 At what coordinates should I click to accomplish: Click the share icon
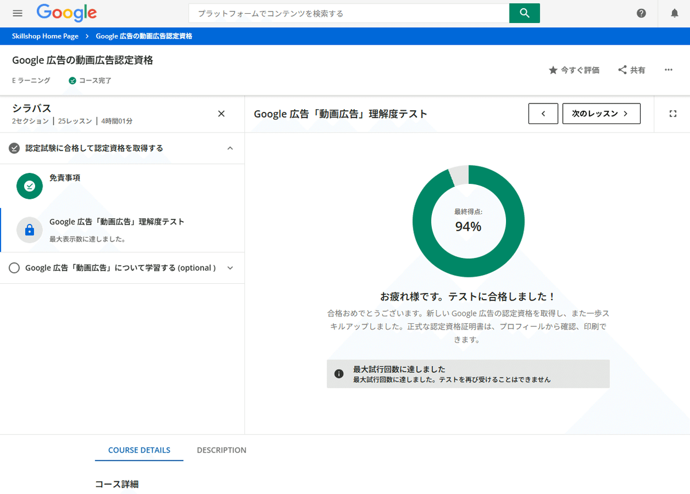coord(622,70)
